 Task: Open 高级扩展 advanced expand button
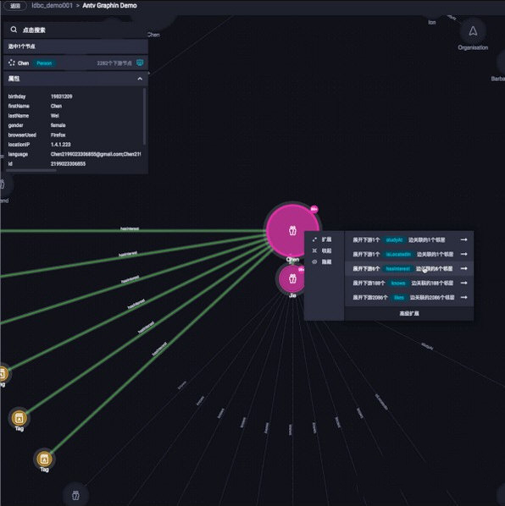pyautogui.click(x=409, y=313)
